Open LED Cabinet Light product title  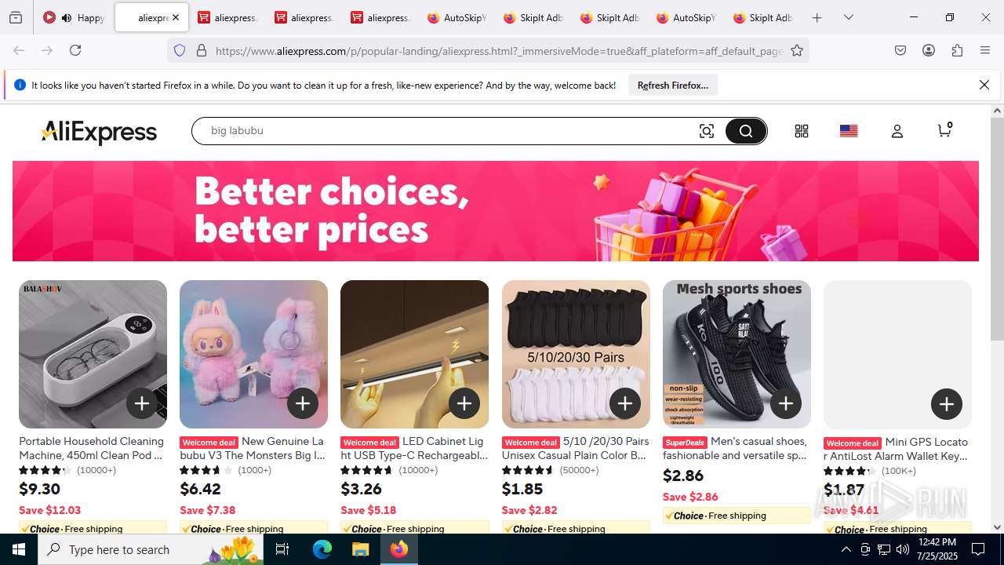click(x=414, y=448)
